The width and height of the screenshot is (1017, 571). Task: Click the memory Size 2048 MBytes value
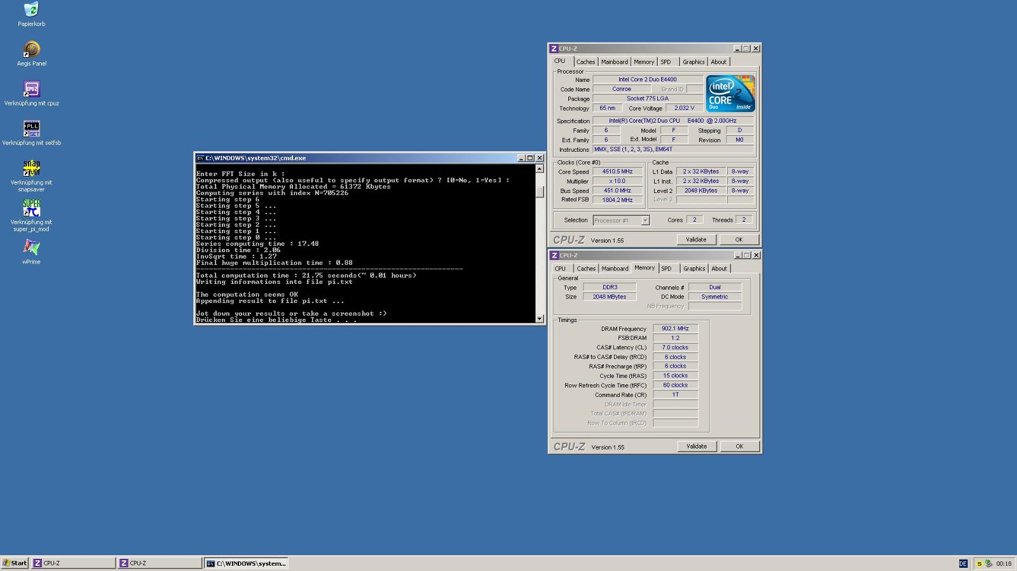tap(610, 297)
